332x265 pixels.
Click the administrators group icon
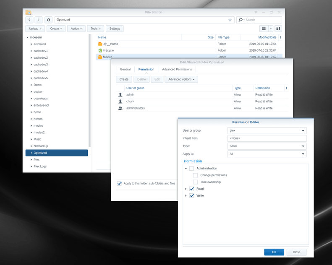[x=120, y=108]
